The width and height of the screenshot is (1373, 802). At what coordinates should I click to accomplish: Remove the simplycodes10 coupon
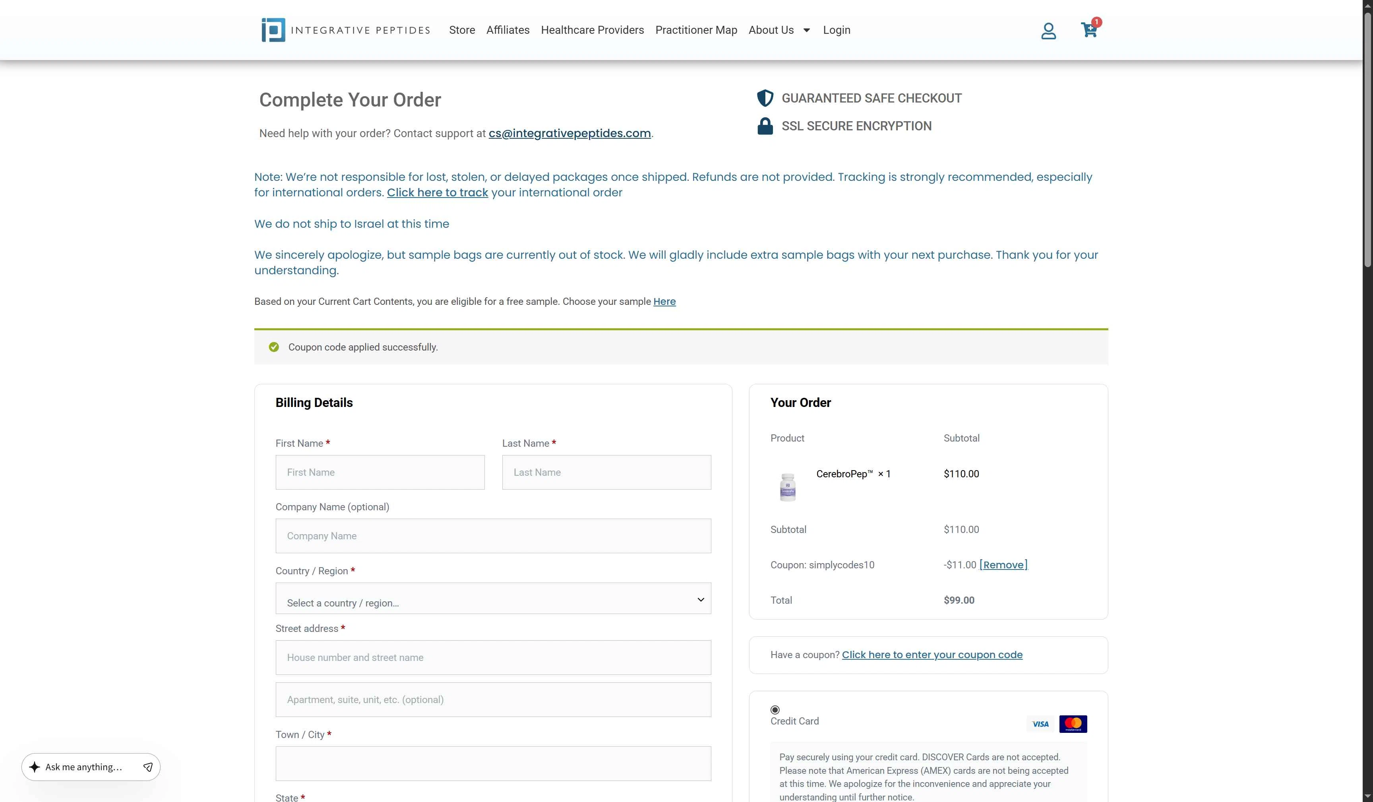(1003, 564)
